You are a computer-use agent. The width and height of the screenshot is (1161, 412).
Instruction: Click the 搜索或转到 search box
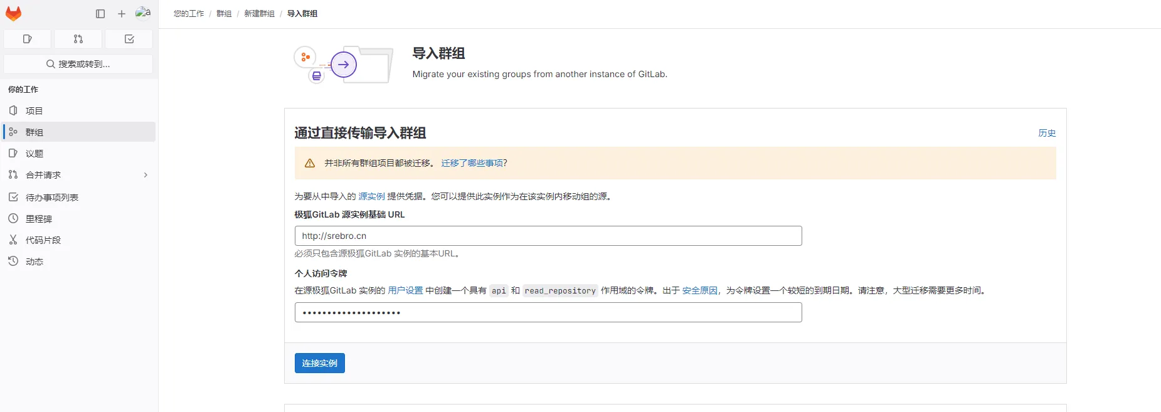pyautogui.click(x=78, y=64)
